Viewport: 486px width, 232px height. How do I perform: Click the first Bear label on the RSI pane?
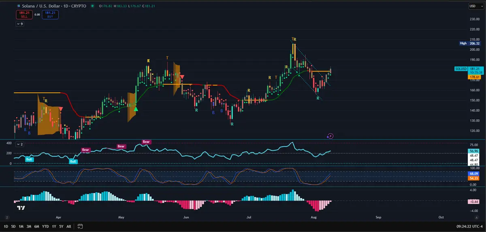[x=85, y=150]
